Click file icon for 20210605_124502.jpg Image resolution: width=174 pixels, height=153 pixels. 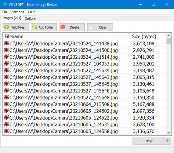(6, 111)
